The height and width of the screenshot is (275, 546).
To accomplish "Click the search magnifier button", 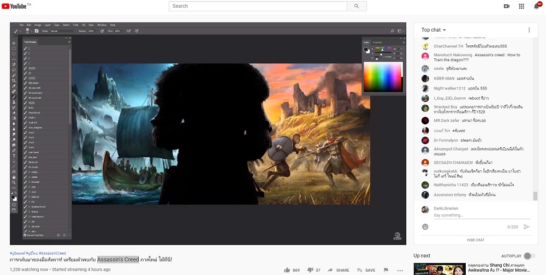I will (x=357, y=6).
